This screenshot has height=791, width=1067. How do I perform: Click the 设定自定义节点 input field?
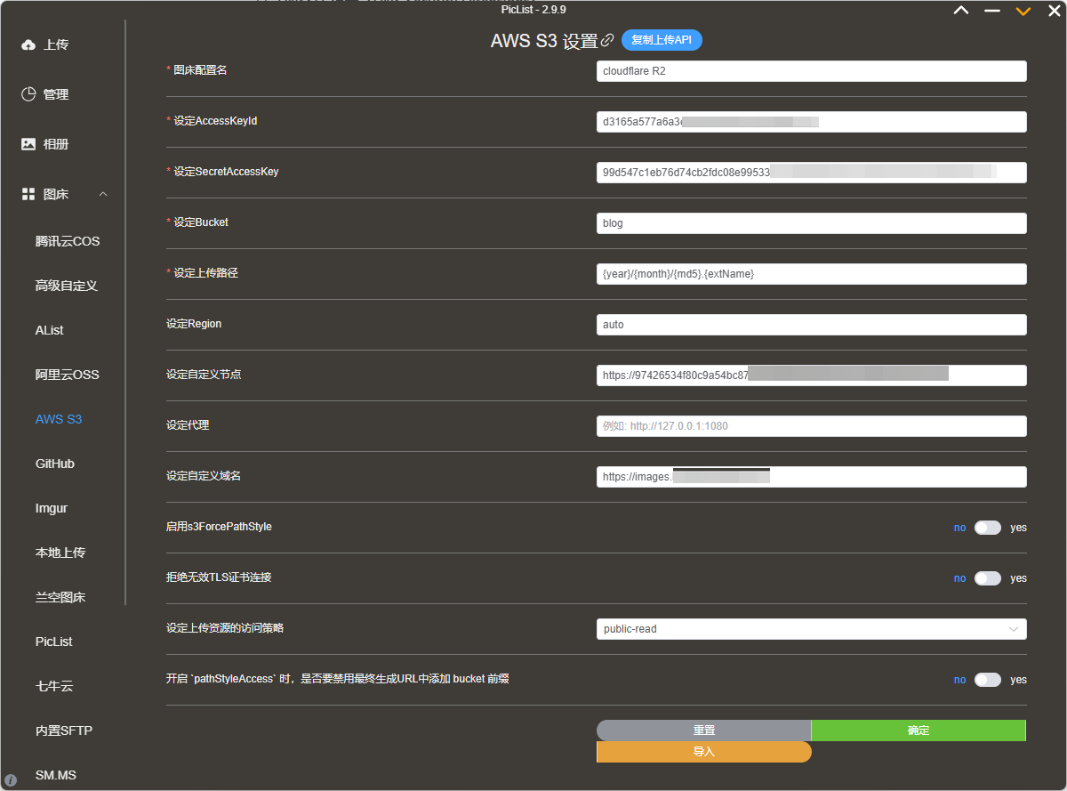click(811, 375)
